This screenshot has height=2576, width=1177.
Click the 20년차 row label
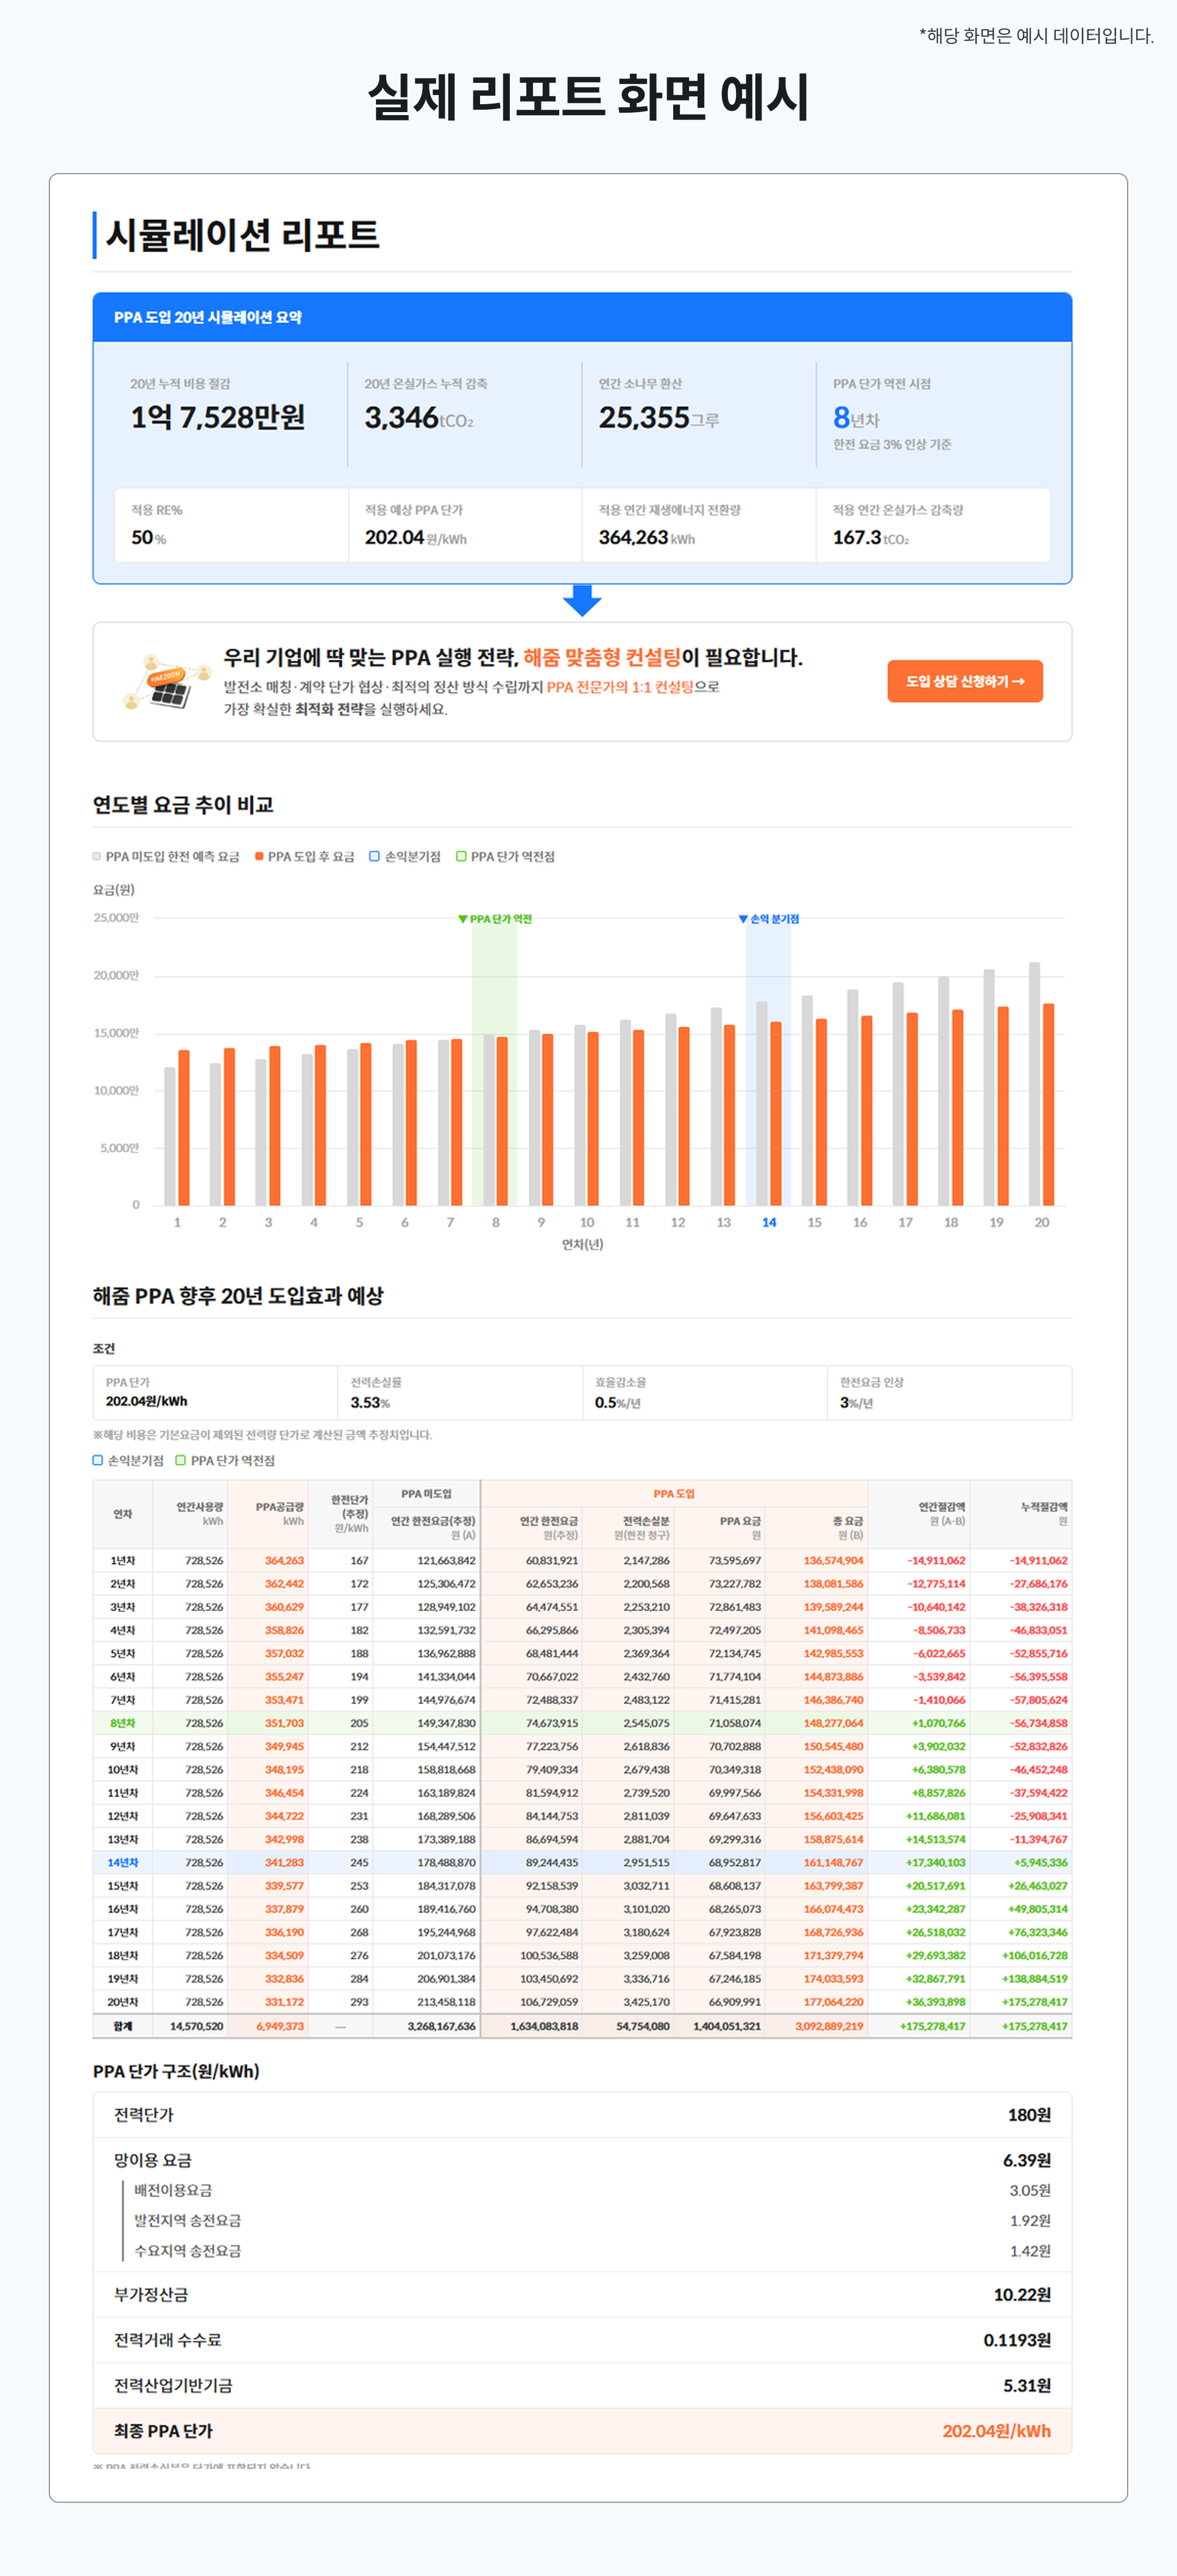[x=123, y=2001]
